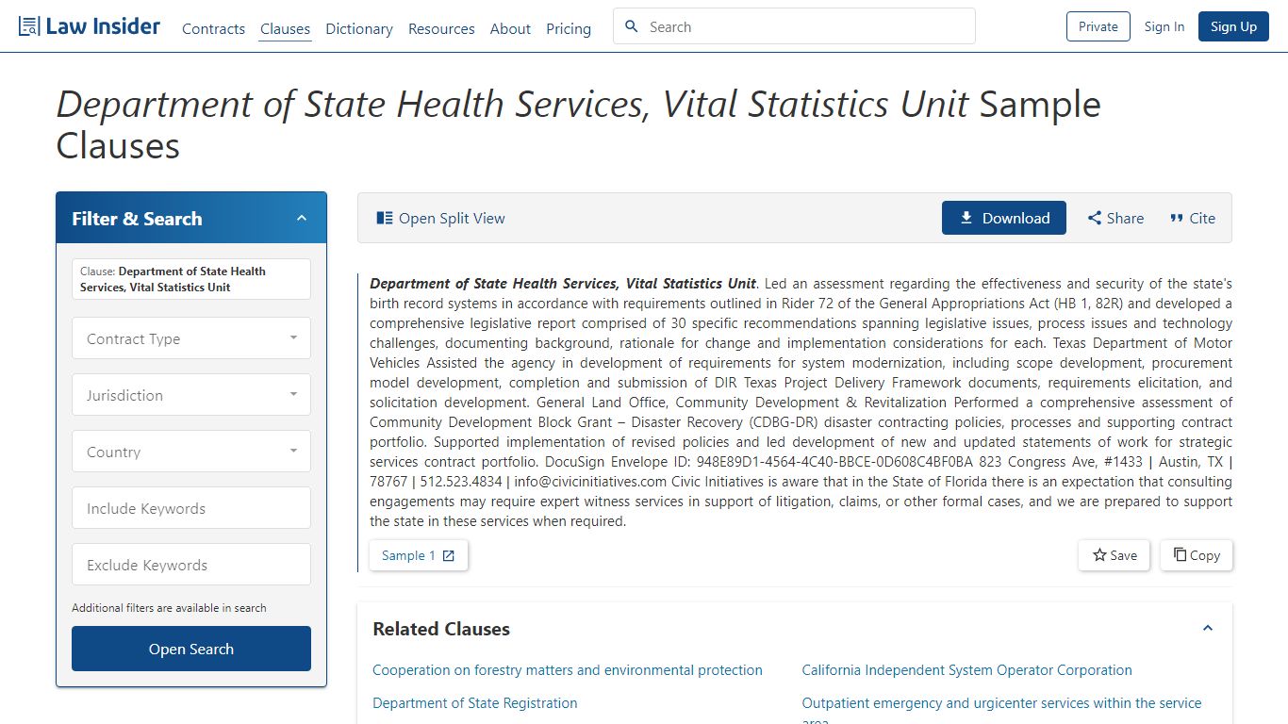Open the Pricing menu item
The height and width of the screenshot is (724, 1288).
pos(569,28)
